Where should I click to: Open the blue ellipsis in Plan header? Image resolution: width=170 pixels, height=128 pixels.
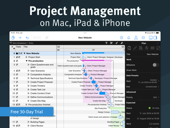[157, 43]
